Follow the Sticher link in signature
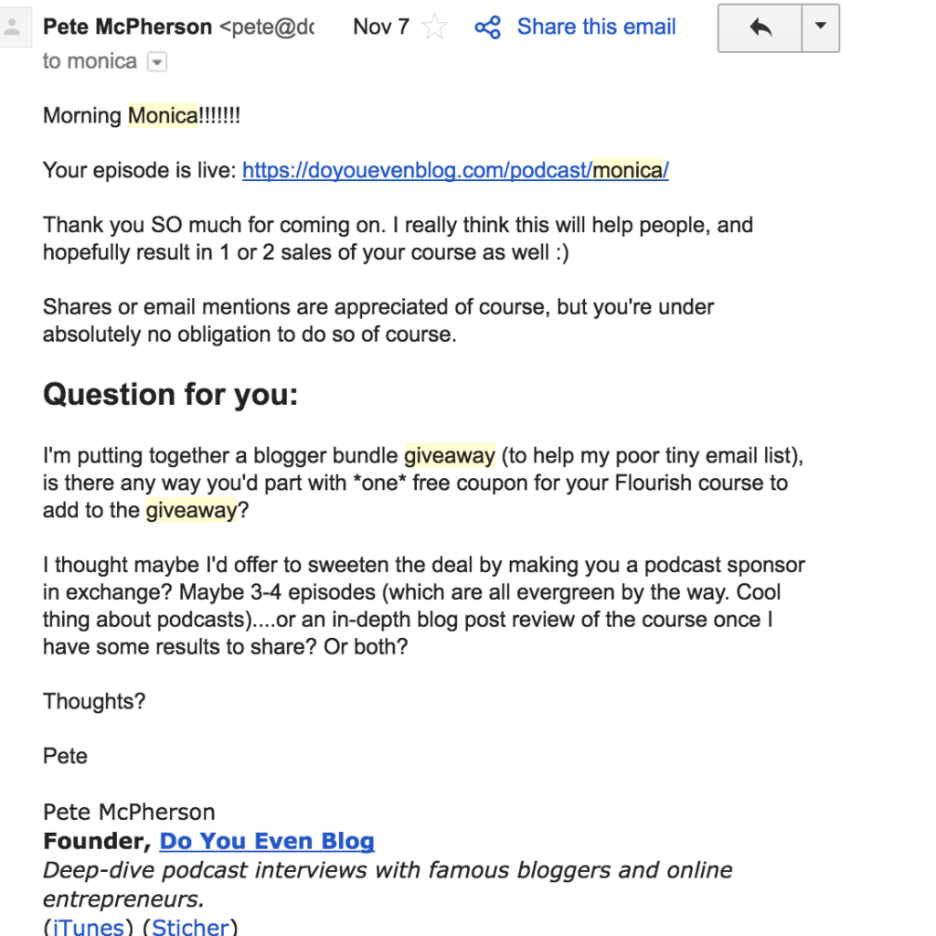 (190, 926)
